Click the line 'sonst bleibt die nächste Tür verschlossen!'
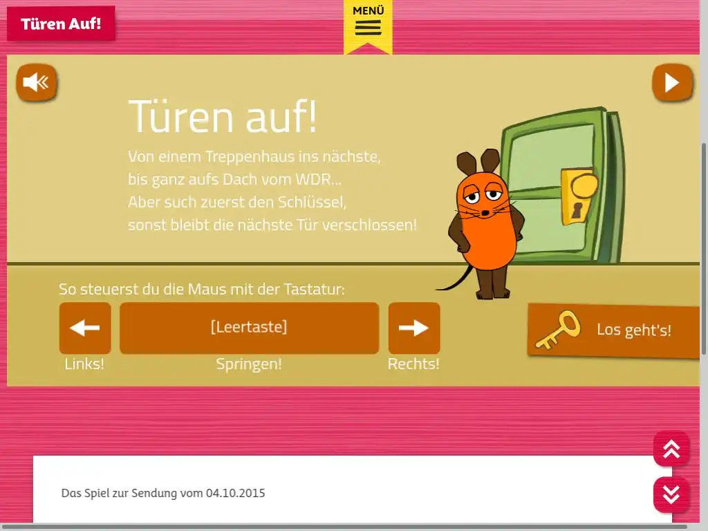Screen dimensions: 708x531 point(272,225)
